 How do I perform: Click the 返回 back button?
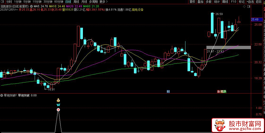point(258,2)
